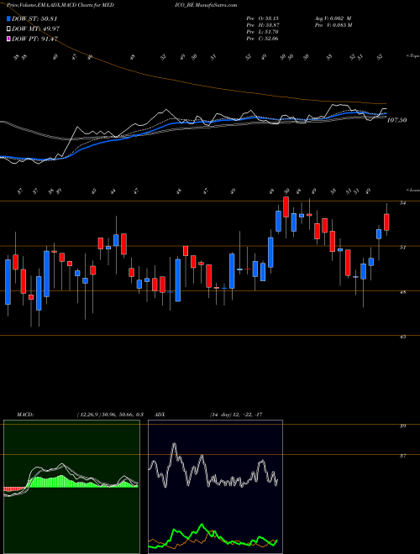
Task: Click the last red candlestick on the right
Action: click(386, 222)
